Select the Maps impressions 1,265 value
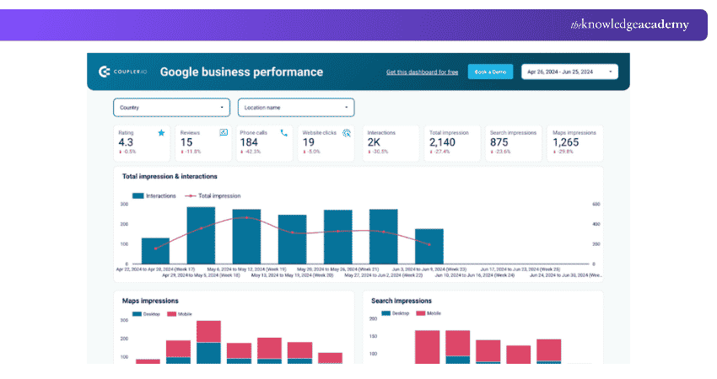The height and width of the screenshot is (379, 717). pos(566,142)
